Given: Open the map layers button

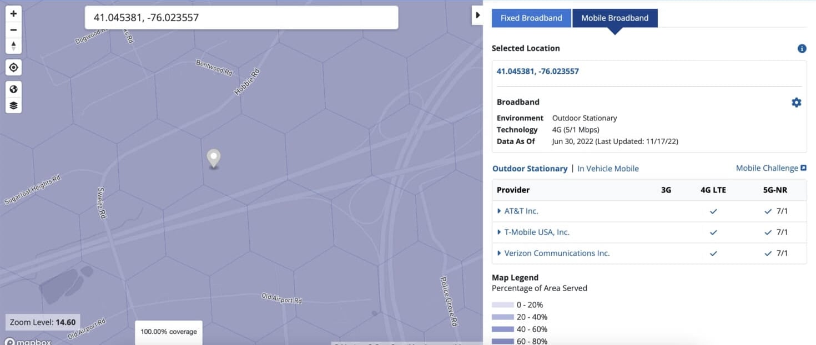Looking at the screenshot, I should point(13,105).
